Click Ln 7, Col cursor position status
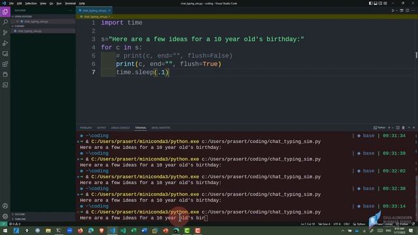This screenshot has width=418, height=235. point(308,224)
